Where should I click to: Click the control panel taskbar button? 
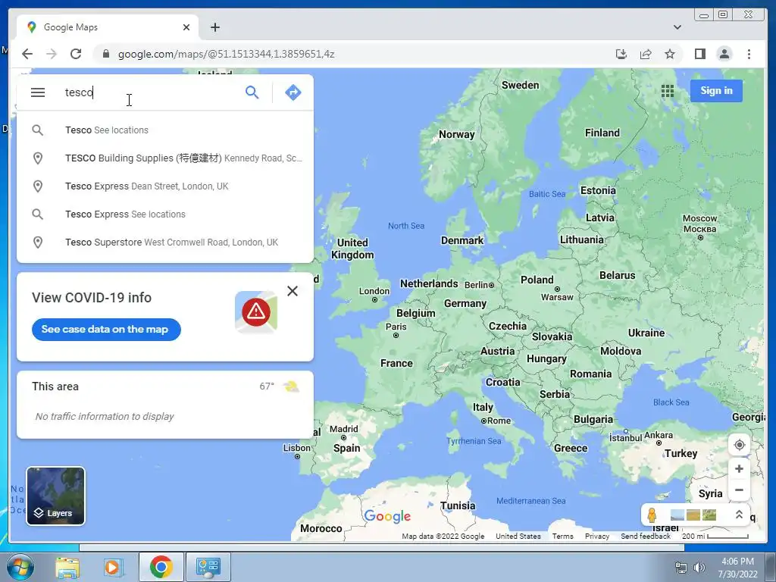[208, 567]
